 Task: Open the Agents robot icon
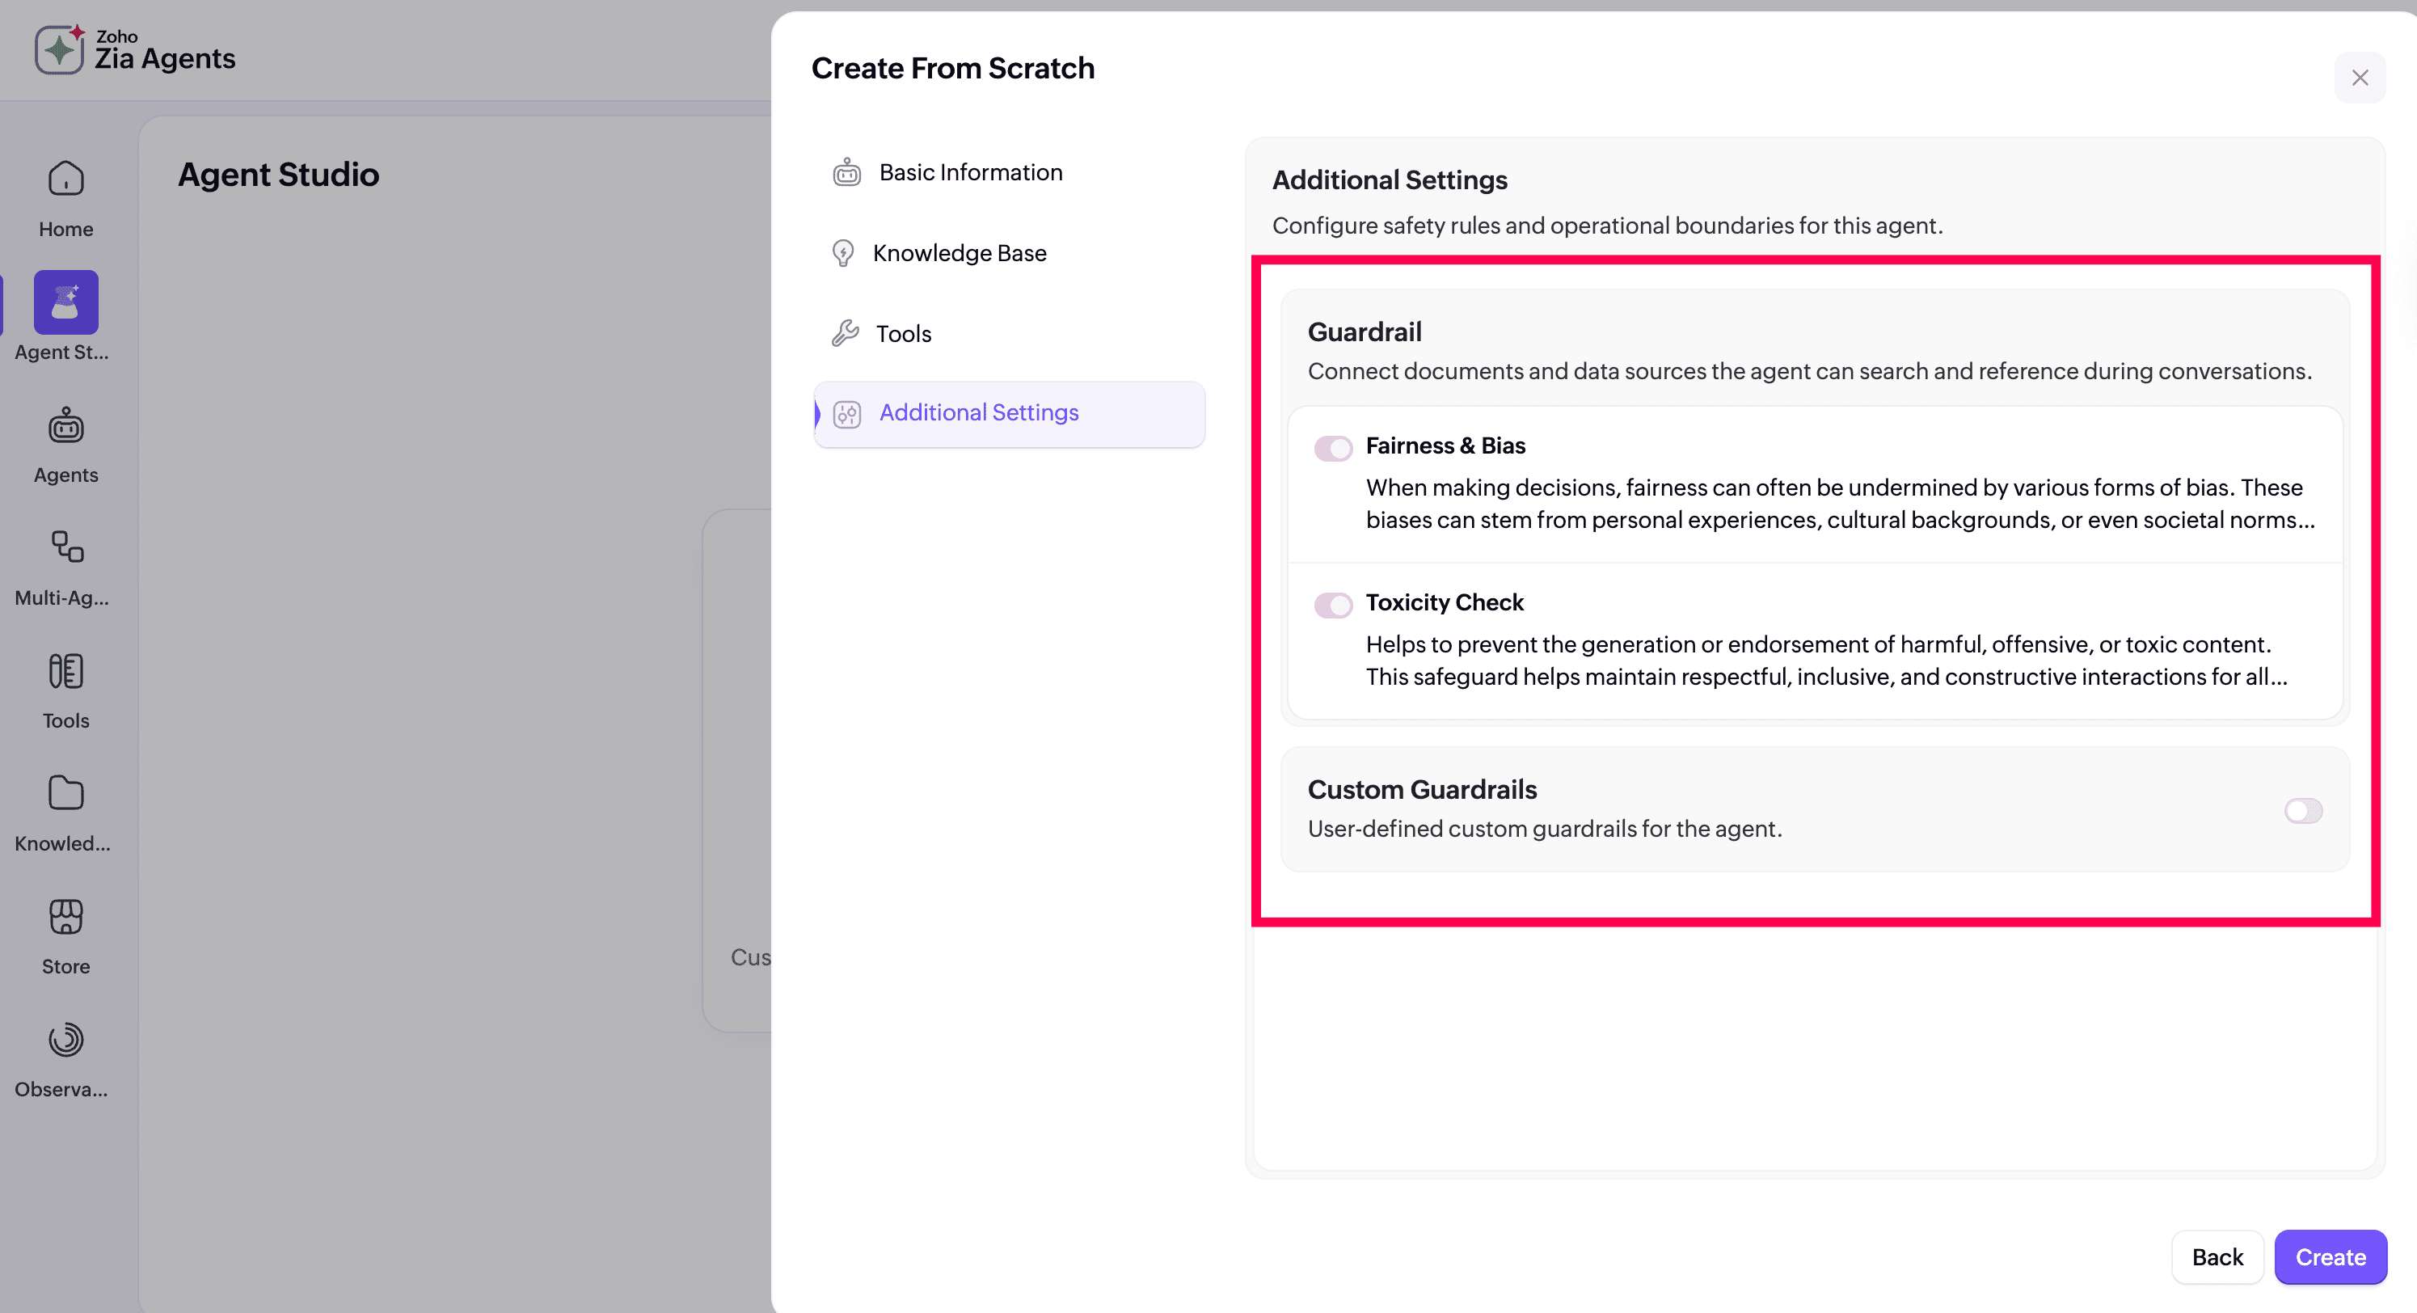click(x=65, y=425)
